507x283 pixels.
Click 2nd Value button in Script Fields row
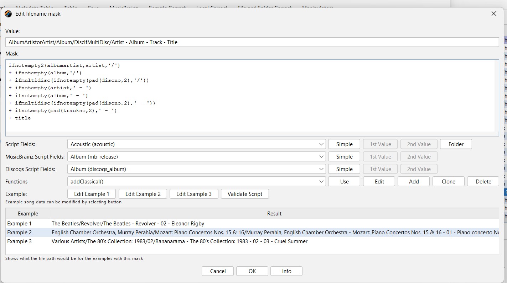tap(419, 144)
